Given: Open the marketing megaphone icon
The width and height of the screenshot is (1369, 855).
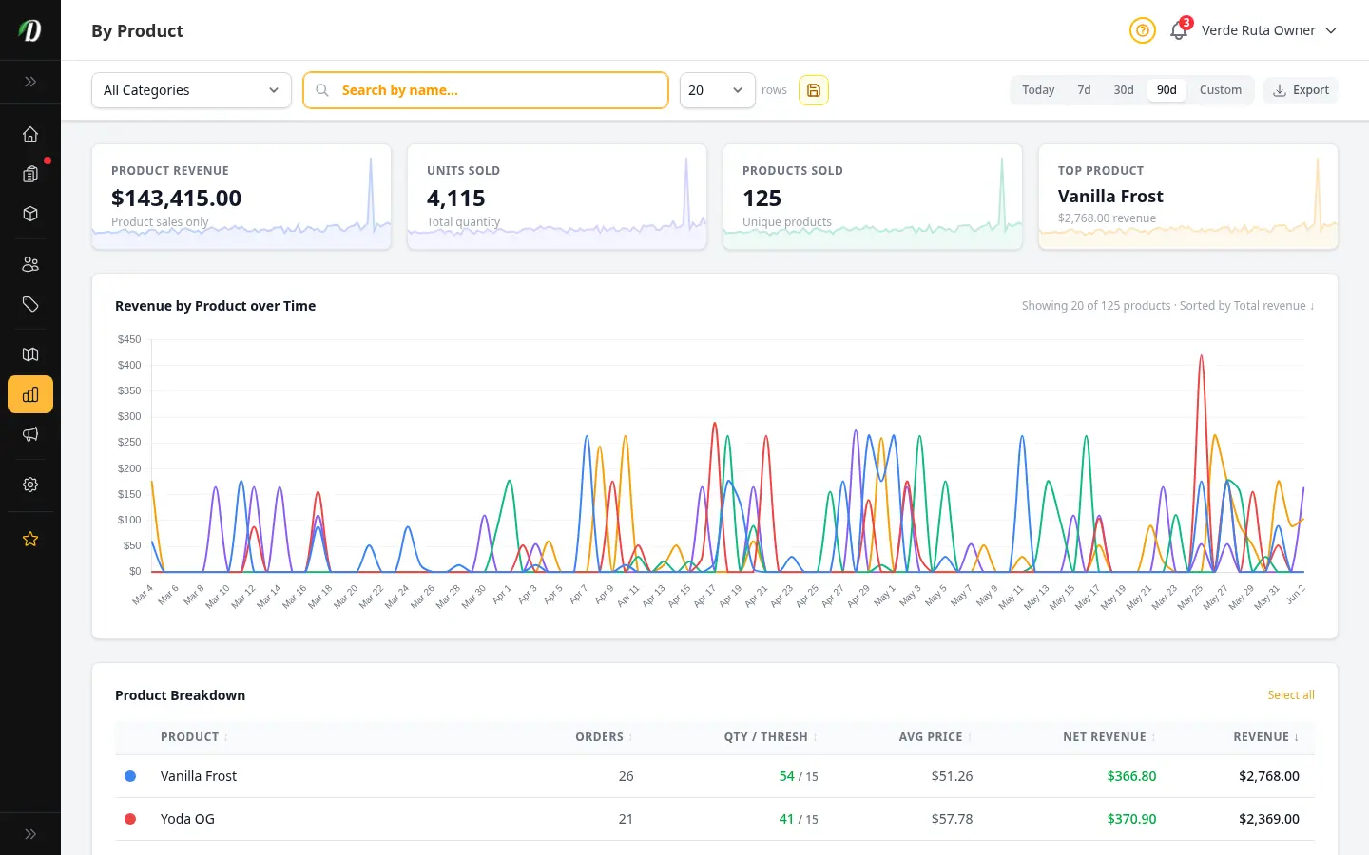Looking at the screenshot, I should click(x=30, y=434).
